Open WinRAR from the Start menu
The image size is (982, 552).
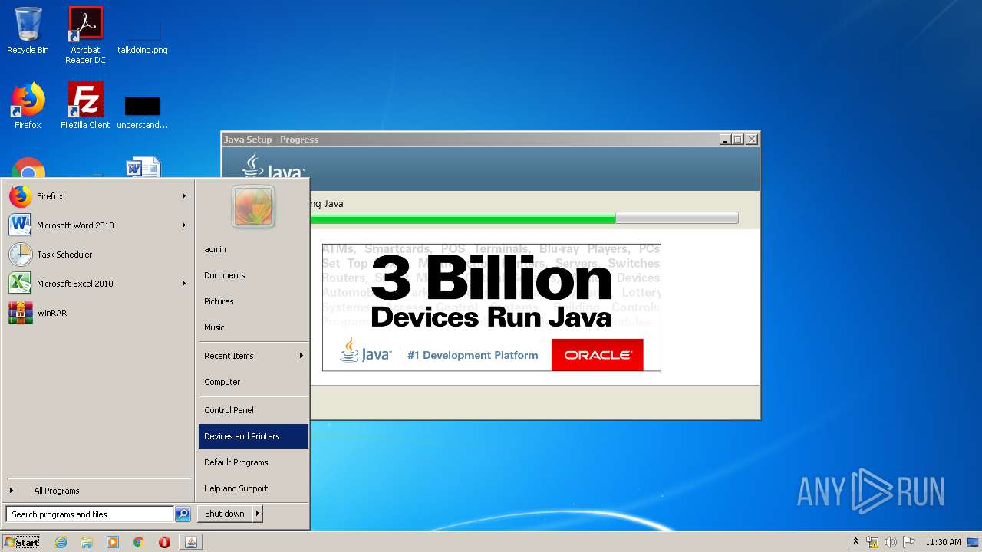(98, 313)
